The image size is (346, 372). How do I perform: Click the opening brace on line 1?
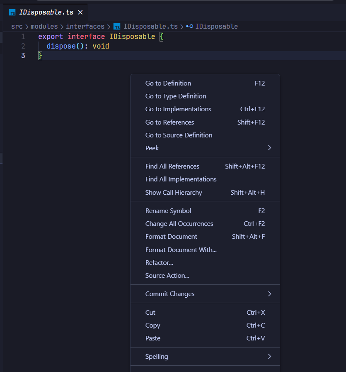pyautogui.click(x=161, y=37)
